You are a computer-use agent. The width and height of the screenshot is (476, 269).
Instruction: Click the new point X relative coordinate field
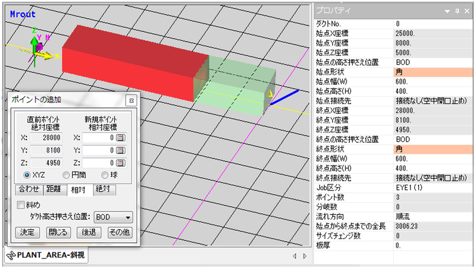(98, 138)
